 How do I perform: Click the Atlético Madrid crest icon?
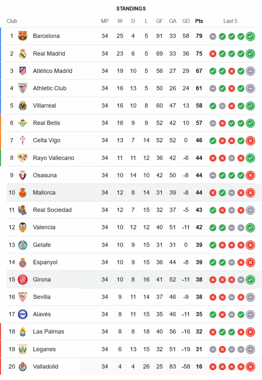pyautogui.click(x=23, y=71)
